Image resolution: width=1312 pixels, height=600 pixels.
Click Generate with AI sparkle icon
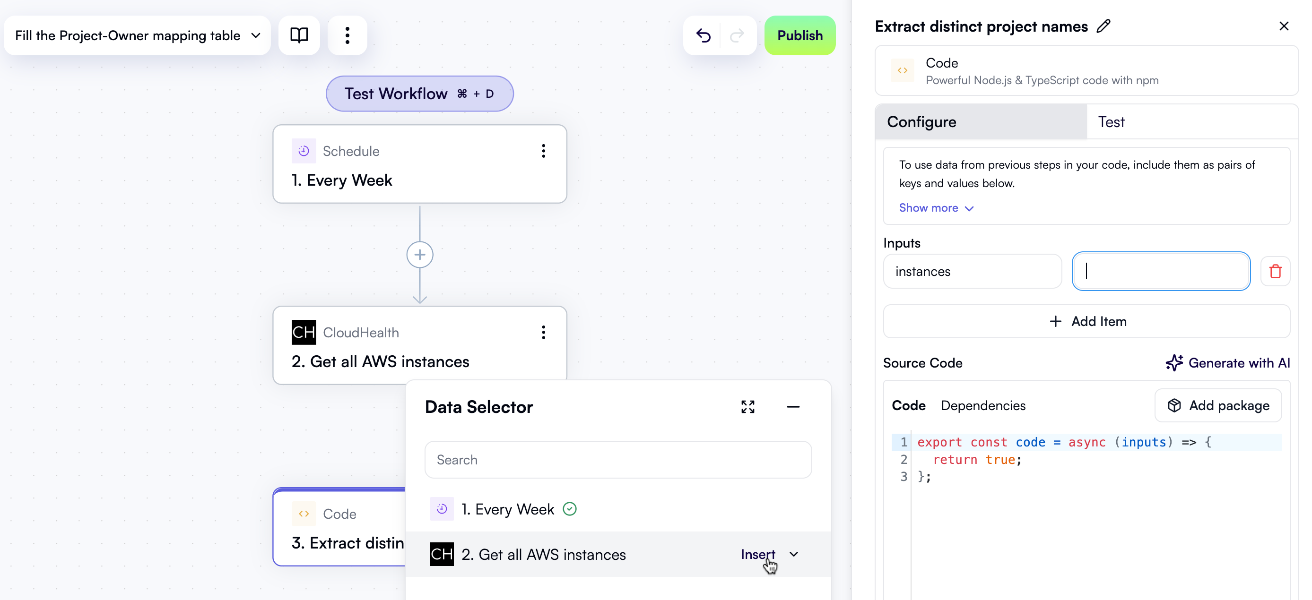point(1174,363)
